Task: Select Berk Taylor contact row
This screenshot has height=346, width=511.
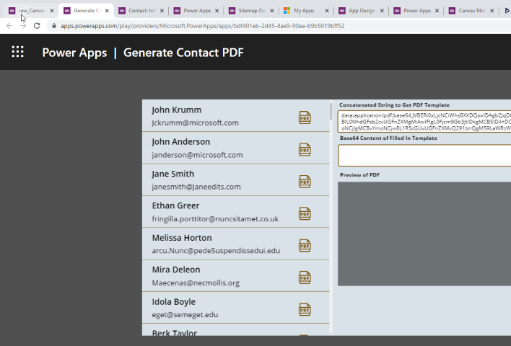Action: 236,329
